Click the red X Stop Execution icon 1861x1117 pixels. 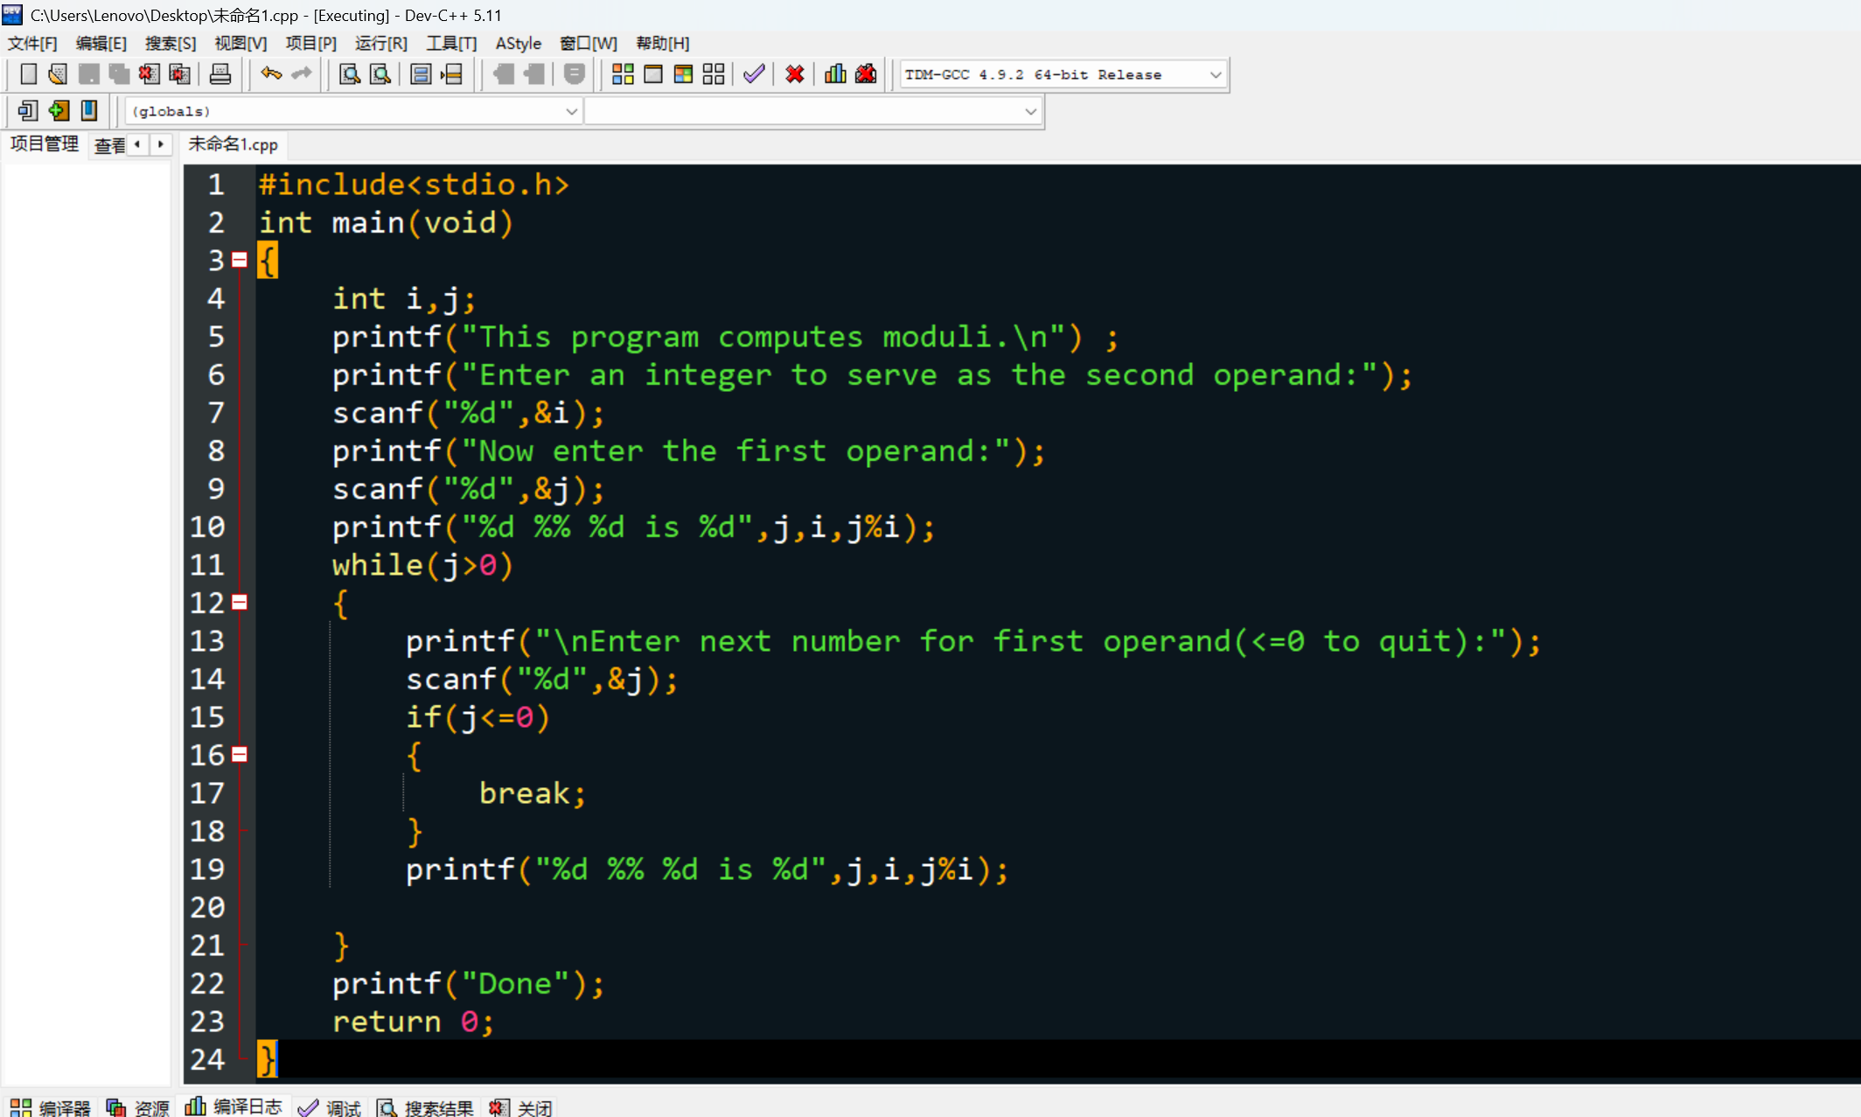pyautogui.click(x=794, y=74)
